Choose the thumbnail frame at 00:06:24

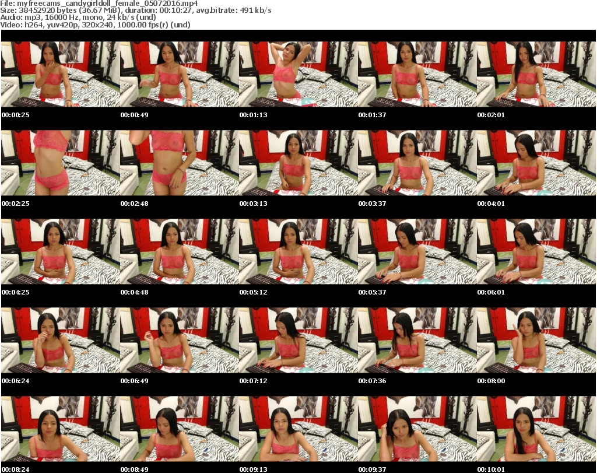tap(61, 340)
